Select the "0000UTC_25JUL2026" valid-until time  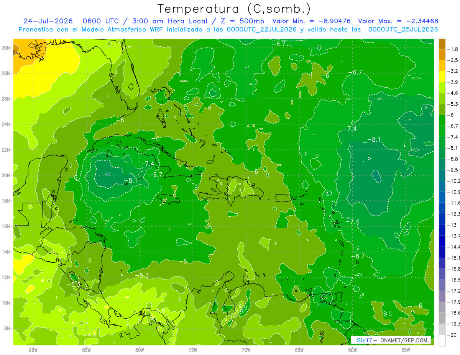coord(403,29)
